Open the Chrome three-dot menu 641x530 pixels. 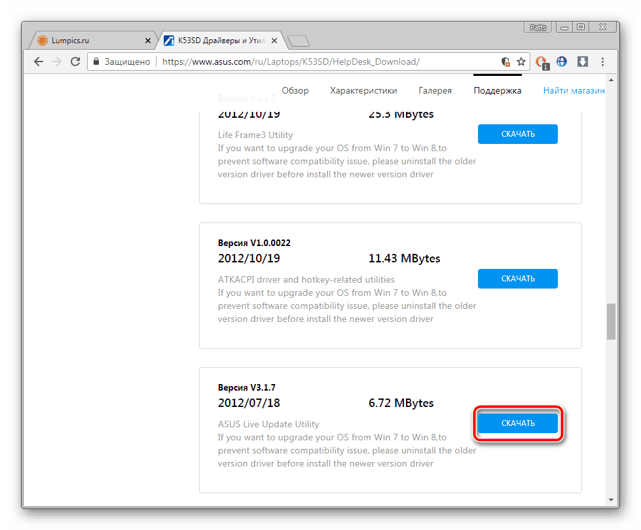pyautogui.click(x=603, y=62)
